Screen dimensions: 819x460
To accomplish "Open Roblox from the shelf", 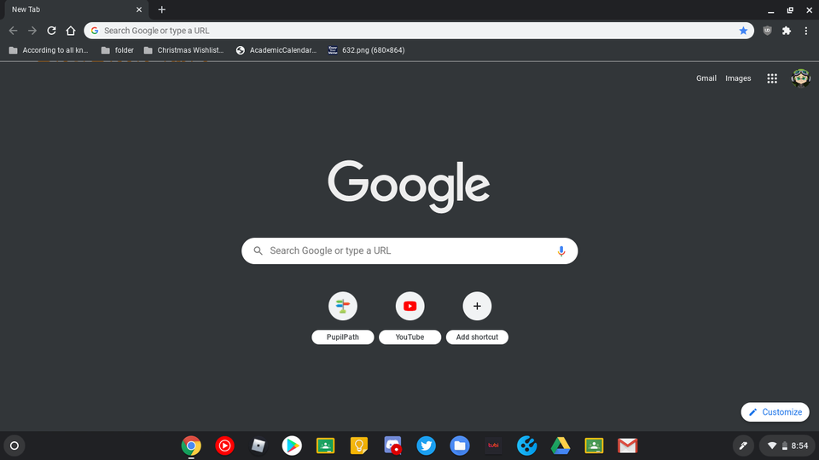I will pos(258,446).
